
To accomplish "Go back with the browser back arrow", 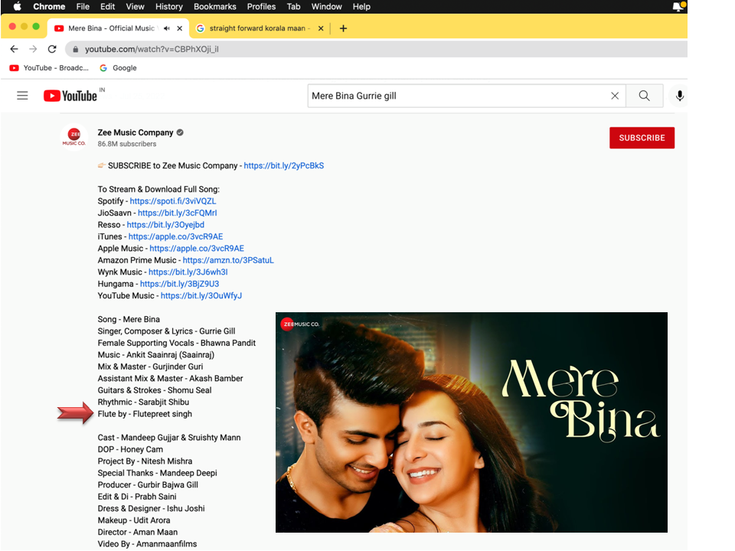I will [x=14, y=49].
